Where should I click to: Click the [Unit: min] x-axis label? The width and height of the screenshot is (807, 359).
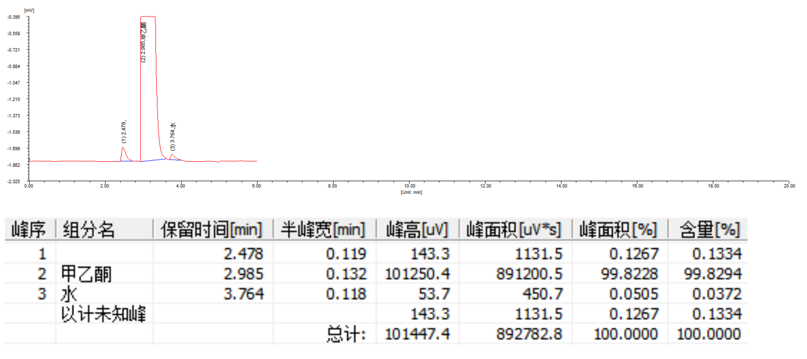point(411,192)
